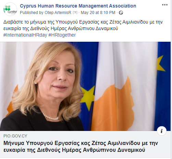Click the [?] help marker beside publisher name

pos(75,13)
